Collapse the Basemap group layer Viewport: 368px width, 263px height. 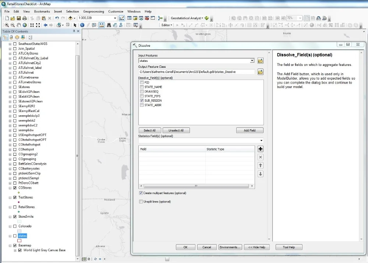coord(10,245)
